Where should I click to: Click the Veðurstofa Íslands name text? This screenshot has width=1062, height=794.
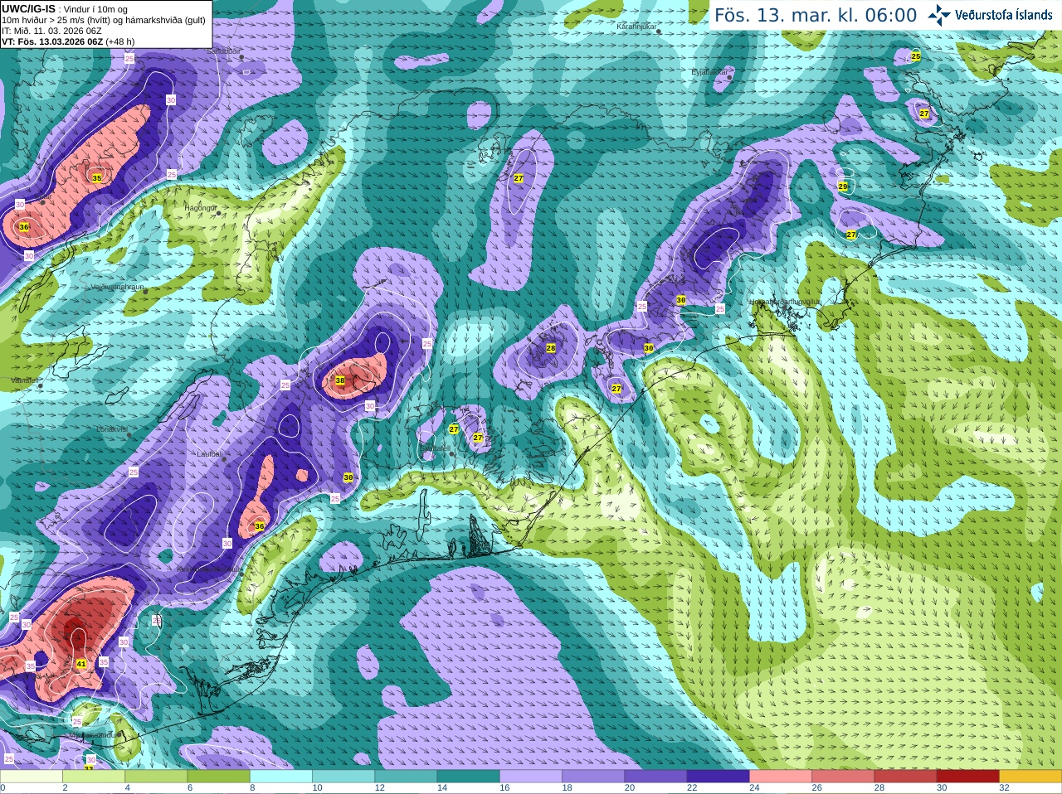click(x=1003, y=15)
